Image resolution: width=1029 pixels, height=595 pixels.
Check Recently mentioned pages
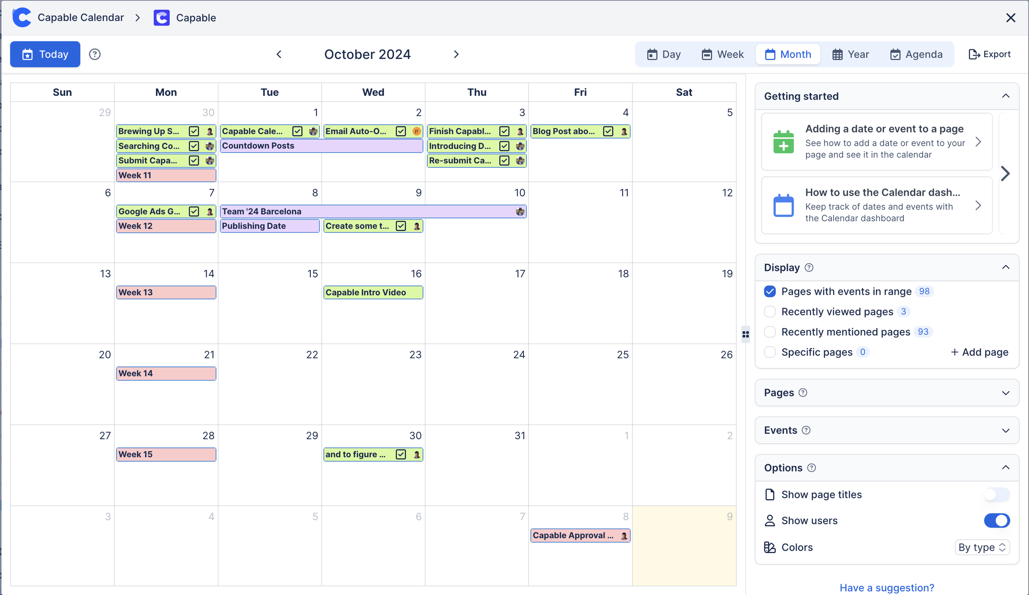(770, 332)
